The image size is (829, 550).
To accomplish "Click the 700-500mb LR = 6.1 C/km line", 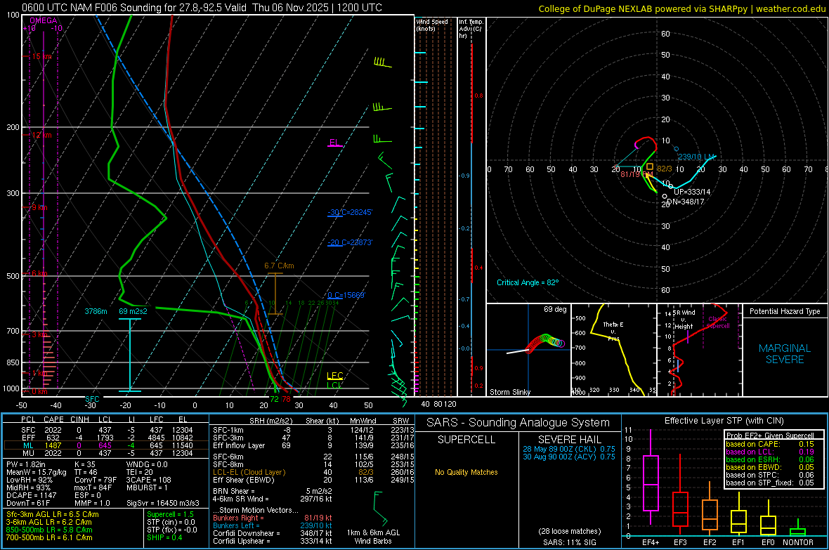I will point(49,537).
